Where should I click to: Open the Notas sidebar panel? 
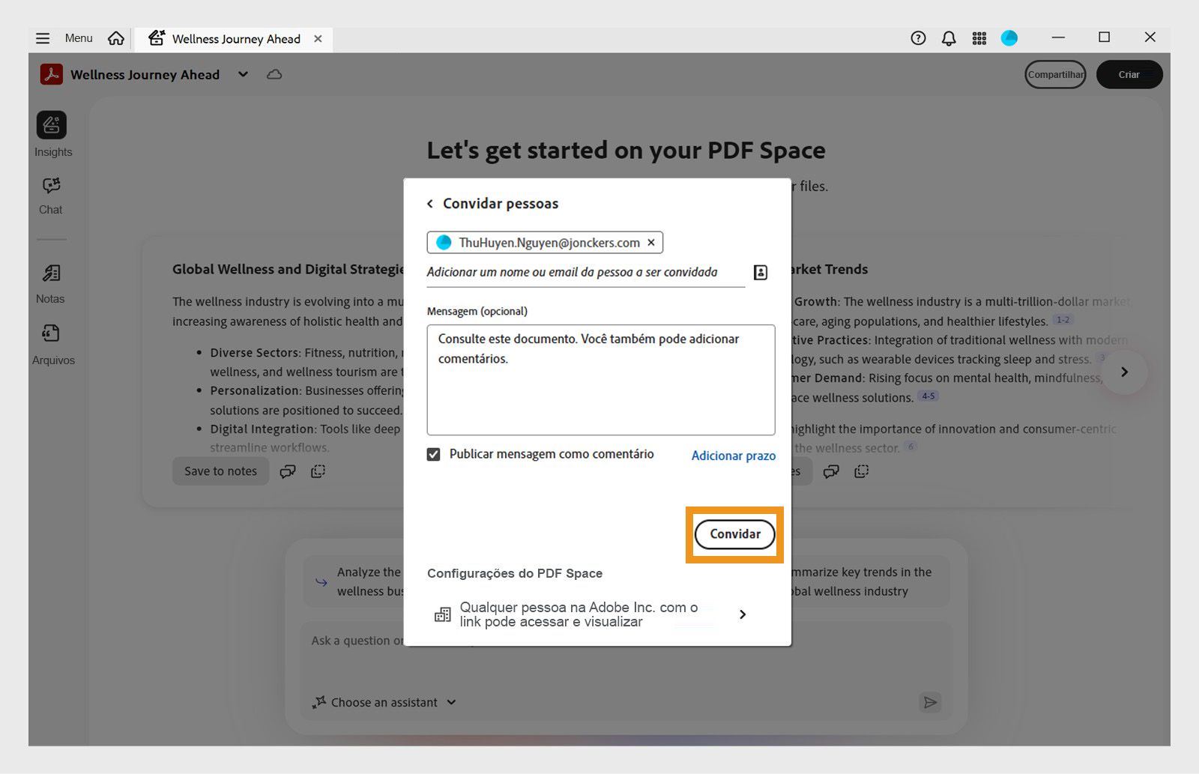pos(50,282)
